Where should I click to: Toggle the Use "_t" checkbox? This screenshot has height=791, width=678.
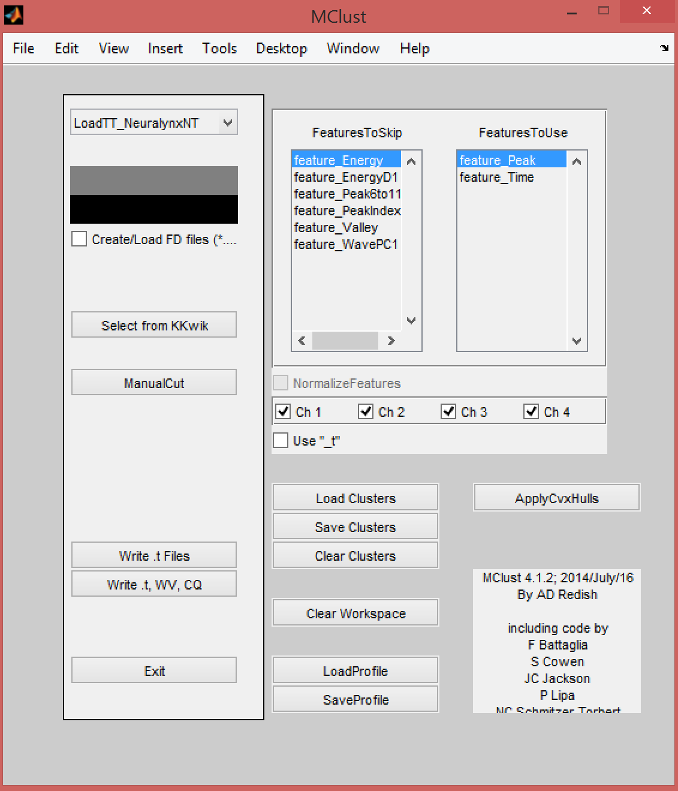click(x=281, y=440)
